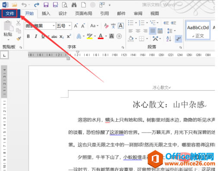Click the enclosed characters circle icon
The width and height of the screenshot is (218, 171).
pyautogui.click(x=119, y=36)
